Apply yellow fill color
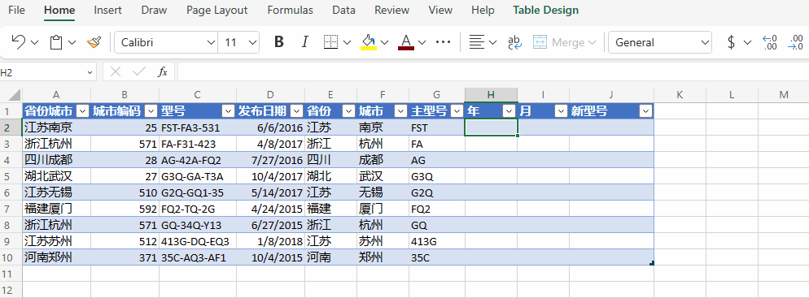This screenshot has height=298, width=809. 369,42
